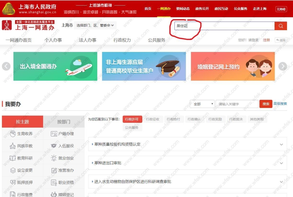This screenshot has width=293, height=197.
Task: Go to 首页 in the top navigation
Action: point(148,9)
